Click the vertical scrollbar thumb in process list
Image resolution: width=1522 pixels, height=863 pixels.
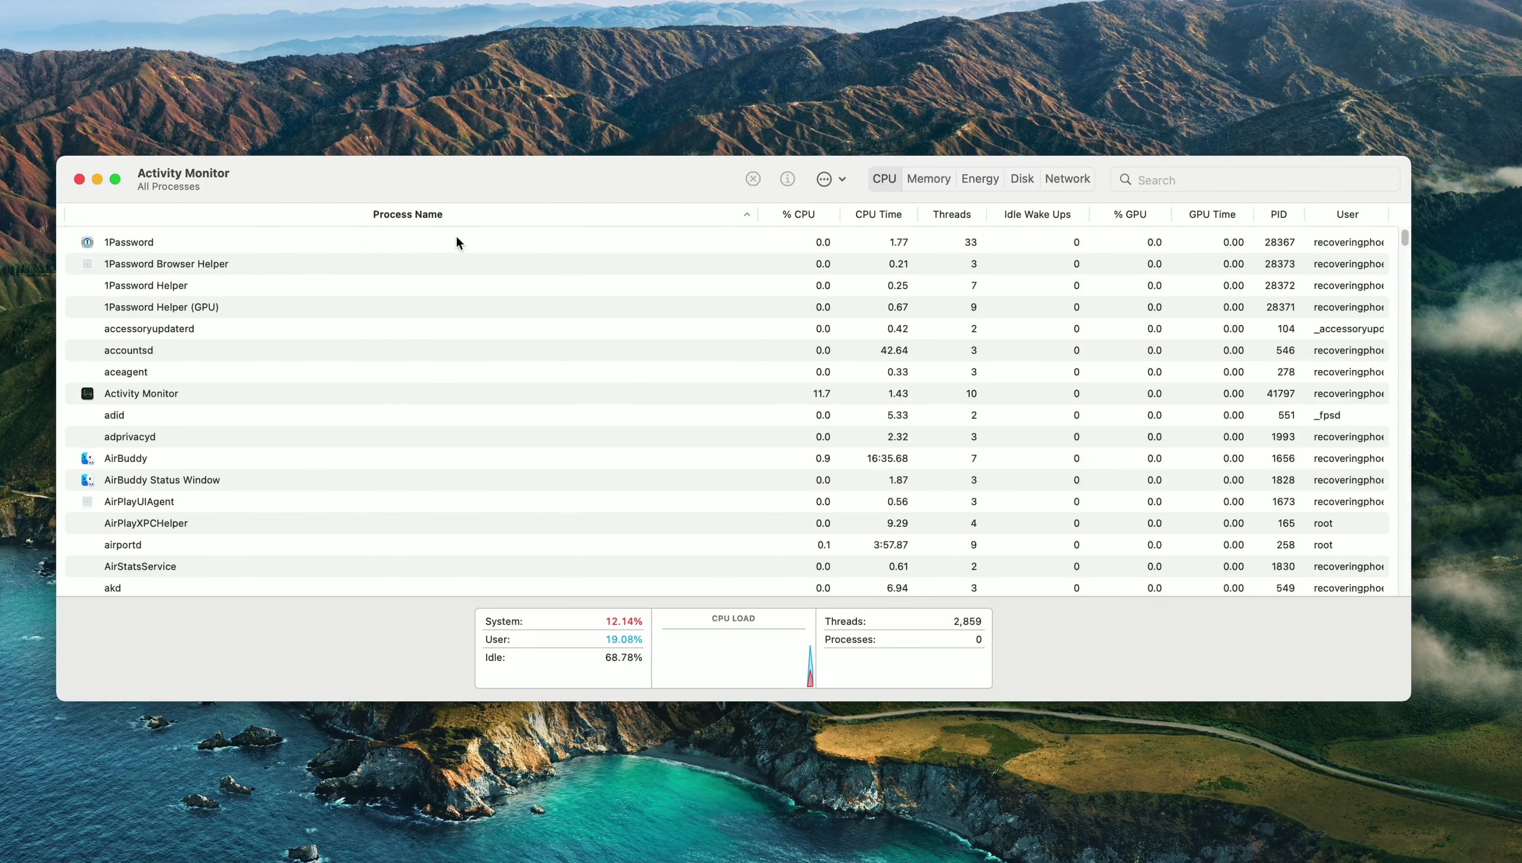[1405, 238]
